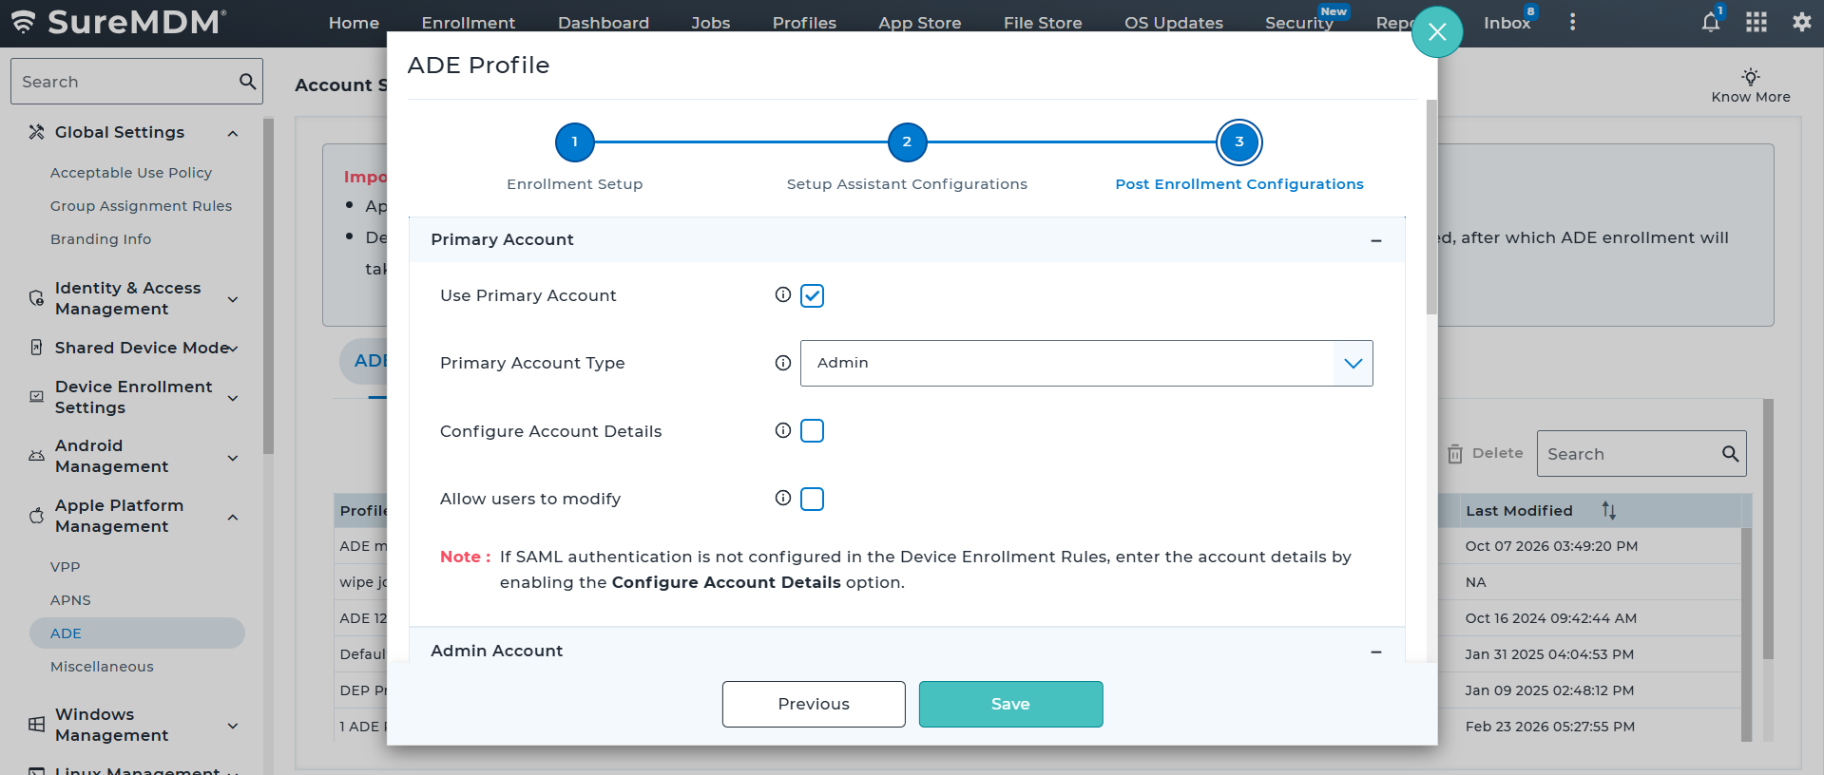This screenshot has width=1824, height=775.
Task: Collapse Global Settings in the sidebar
Action: tap(233, 133)
